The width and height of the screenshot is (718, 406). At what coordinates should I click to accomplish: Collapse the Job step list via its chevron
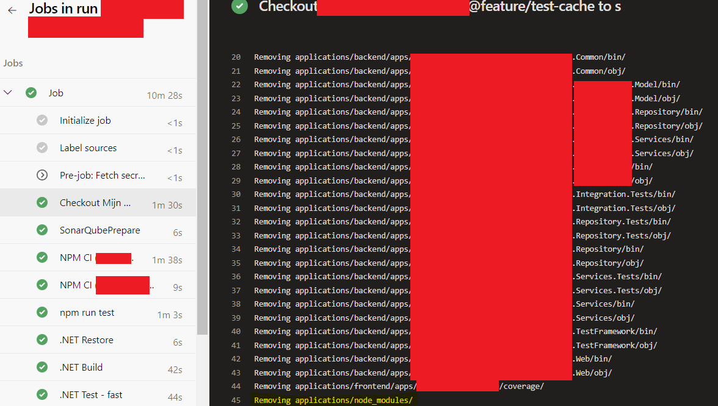coord(8,92)
